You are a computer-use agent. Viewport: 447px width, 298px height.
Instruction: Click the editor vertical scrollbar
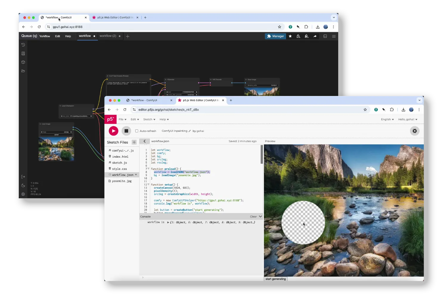point(262,154)
